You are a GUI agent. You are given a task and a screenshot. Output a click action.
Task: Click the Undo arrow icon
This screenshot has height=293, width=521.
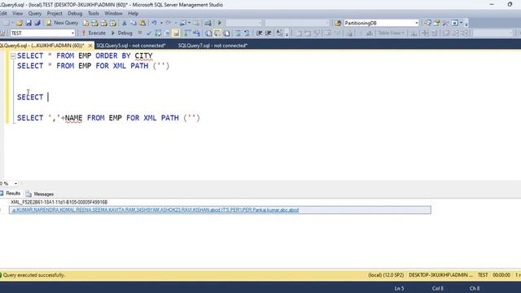pos(154,23)
